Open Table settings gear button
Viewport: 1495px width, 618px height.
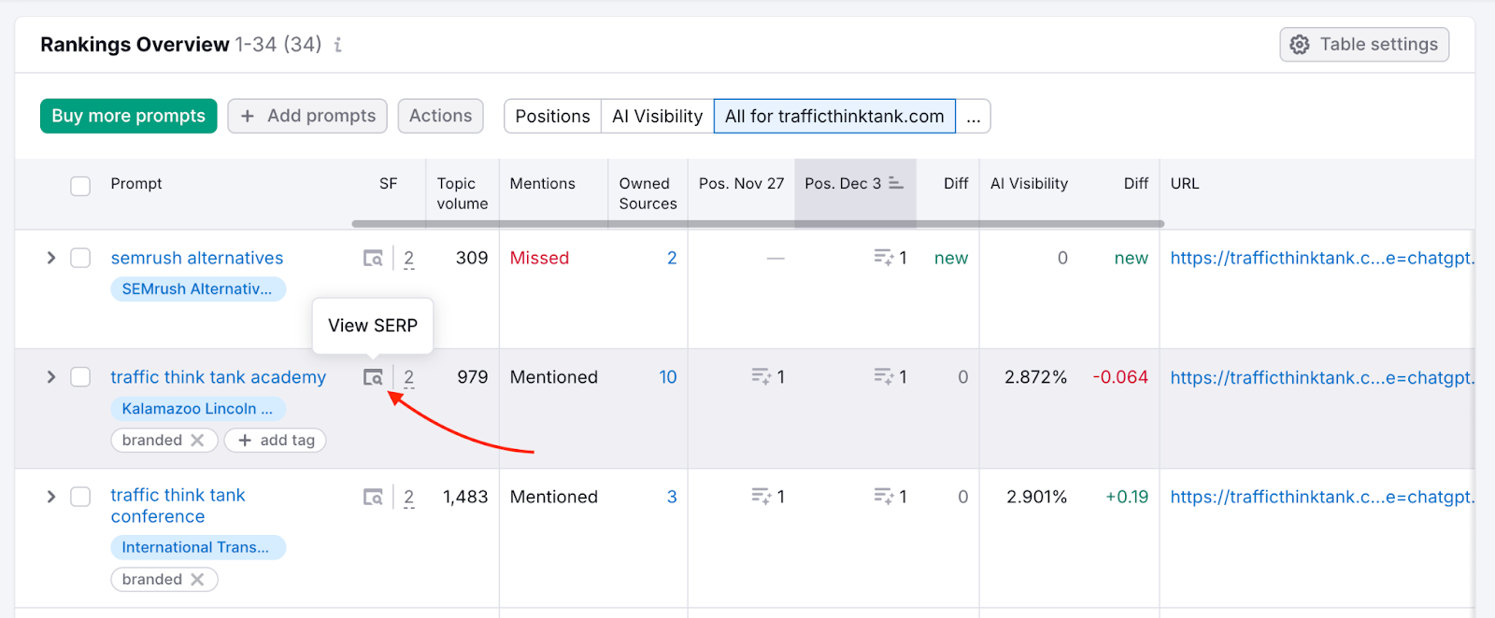pos(1363,45)
